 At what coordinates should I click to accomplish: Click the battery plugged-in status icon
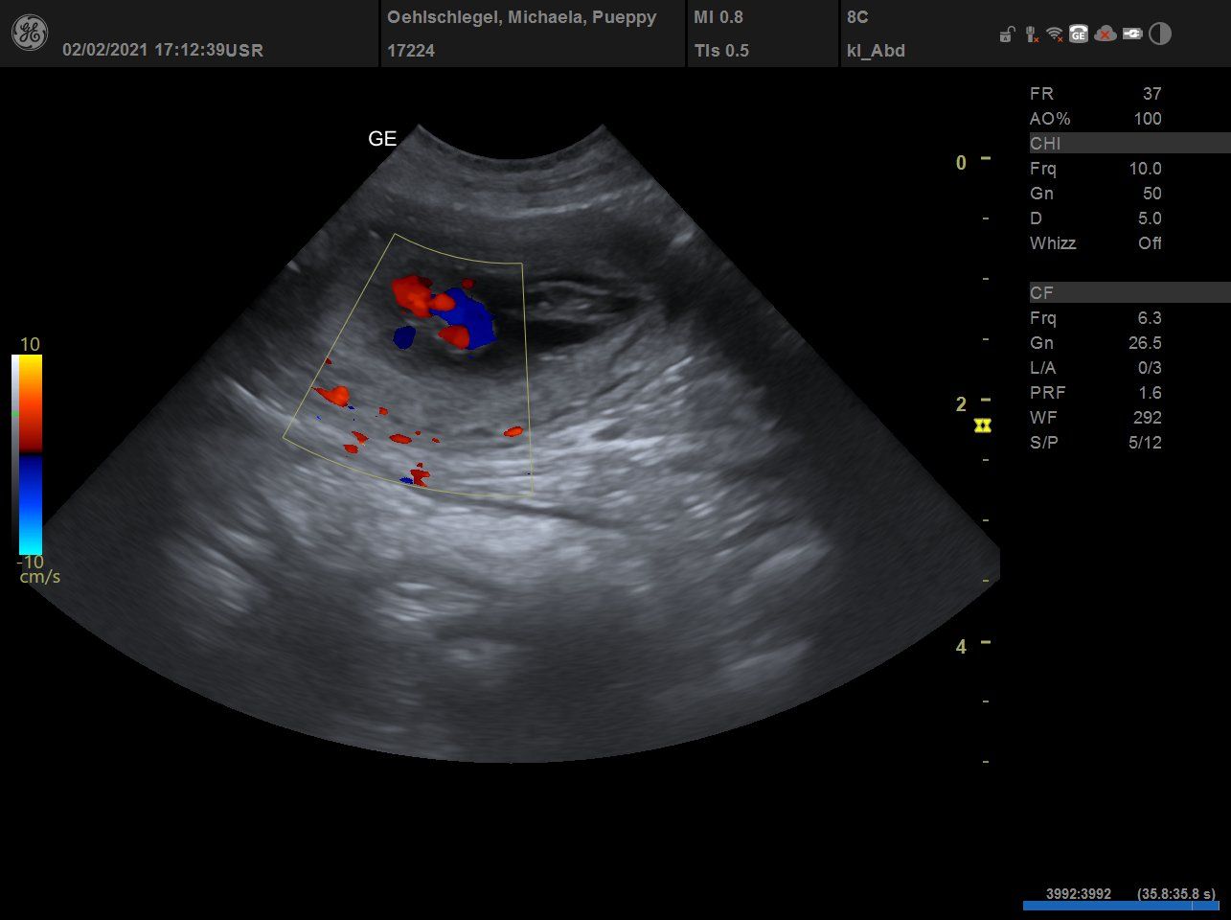[x=1132, y=34]
